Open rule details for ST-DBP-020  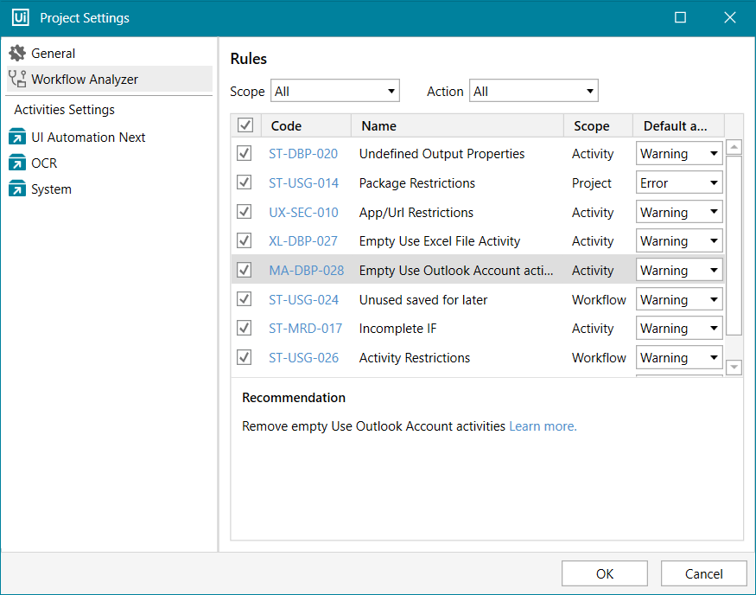[306, 153]
